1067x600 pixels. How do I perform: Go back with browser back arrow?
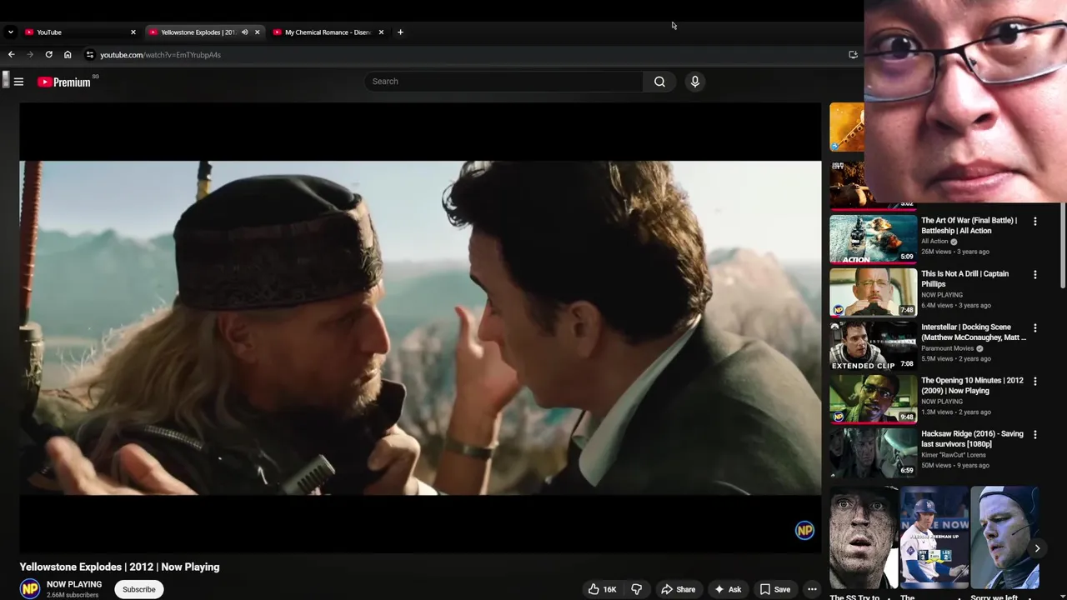11,54
